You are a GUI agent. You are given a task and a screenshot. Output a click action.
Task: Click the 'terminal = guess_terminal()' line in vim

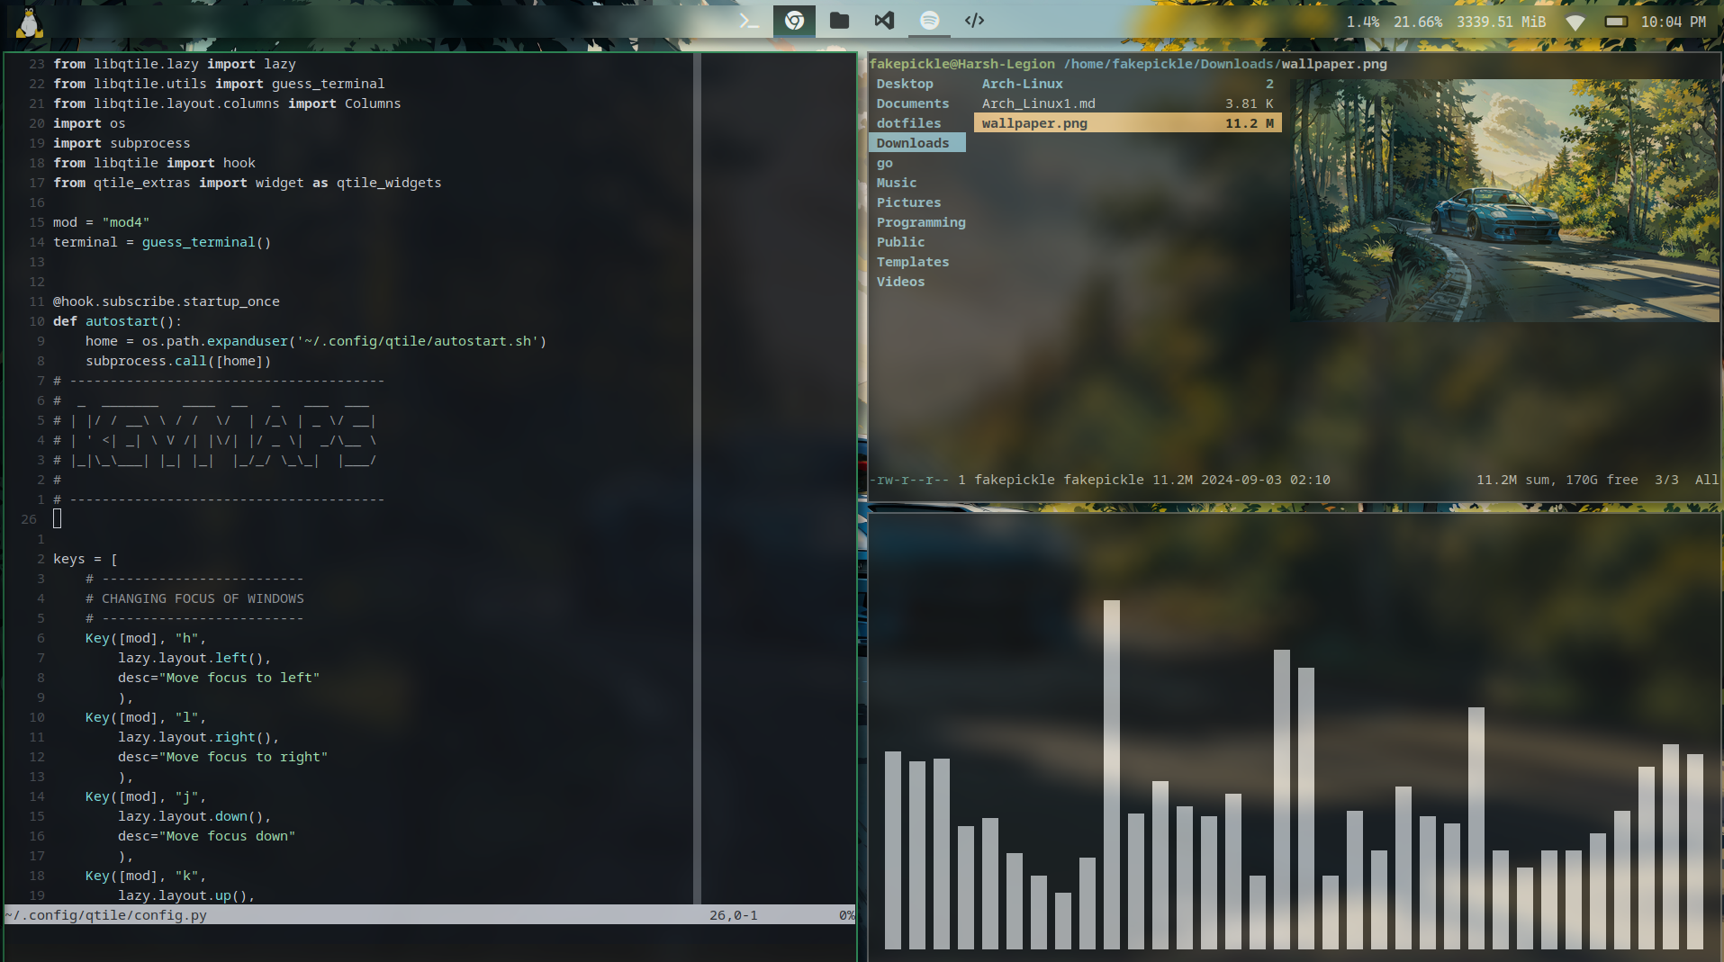pos(162,242)
